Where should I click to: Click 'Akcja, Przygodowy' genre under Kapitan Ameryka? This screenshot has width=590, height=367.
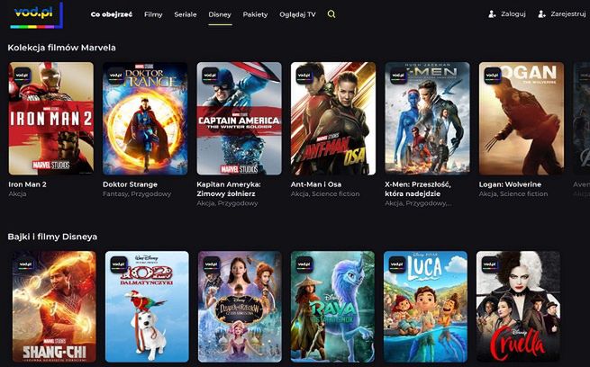(x=227, y=203)
